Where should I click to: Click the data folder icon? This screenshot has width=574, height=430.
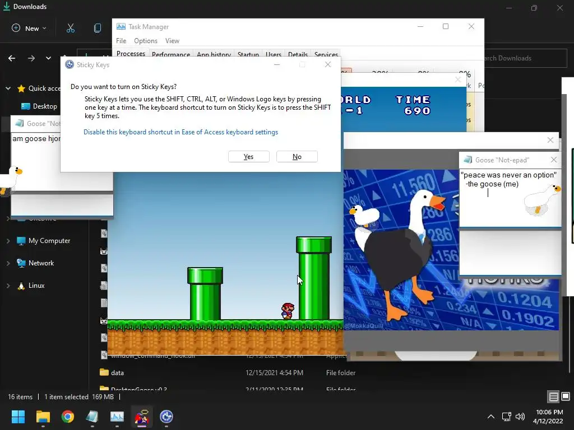pyautogui.click(x=104, y=372)
